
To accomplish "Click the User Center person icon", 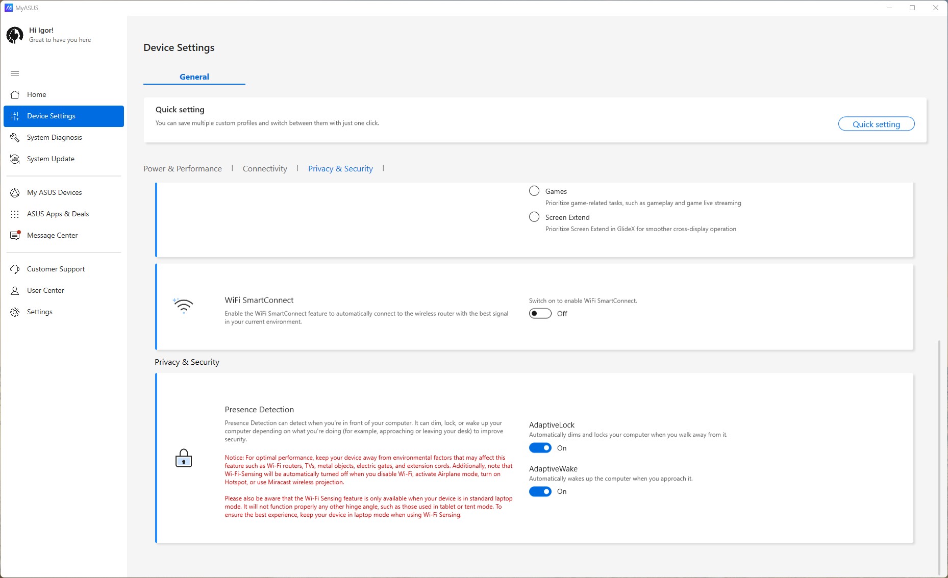I will pos(15,291).
